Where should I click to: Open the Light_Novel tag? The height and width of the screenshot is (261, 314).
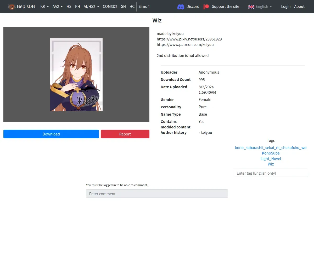point(271,159)
